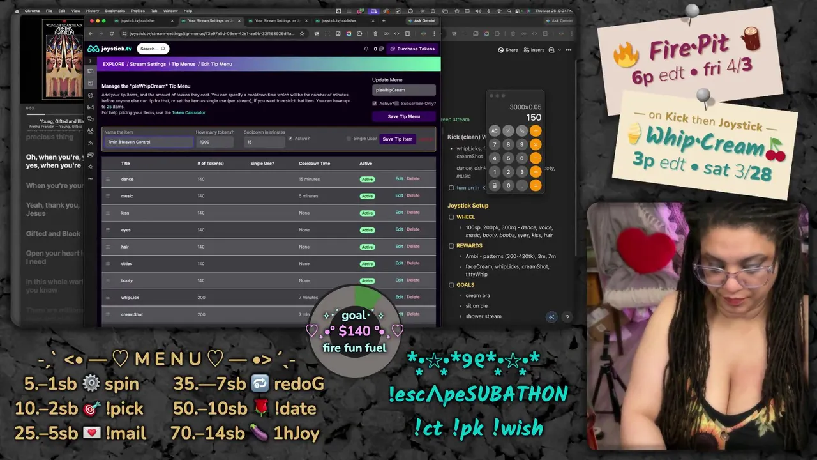Open Chrome three-dot menu
The image size is (817, 460).
434,34
